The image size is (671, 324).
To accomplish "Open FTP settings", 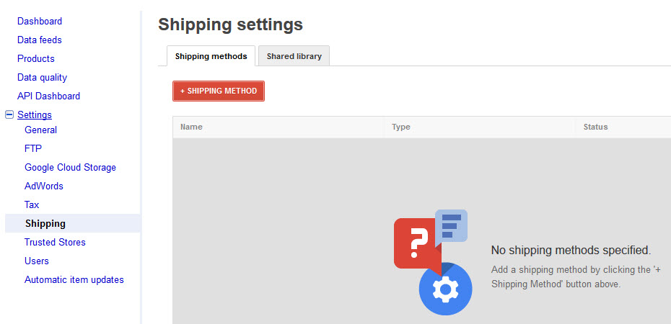I will click(33, 148).
